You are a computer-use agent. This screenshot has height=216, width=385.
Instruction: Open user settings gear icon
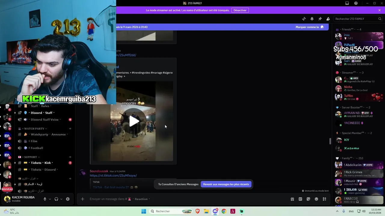pyautogui.click(x=68, y=199)
